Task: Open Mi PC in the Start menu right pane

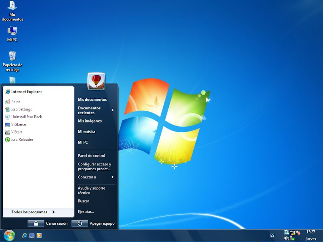Action: [x=83, y=142]
